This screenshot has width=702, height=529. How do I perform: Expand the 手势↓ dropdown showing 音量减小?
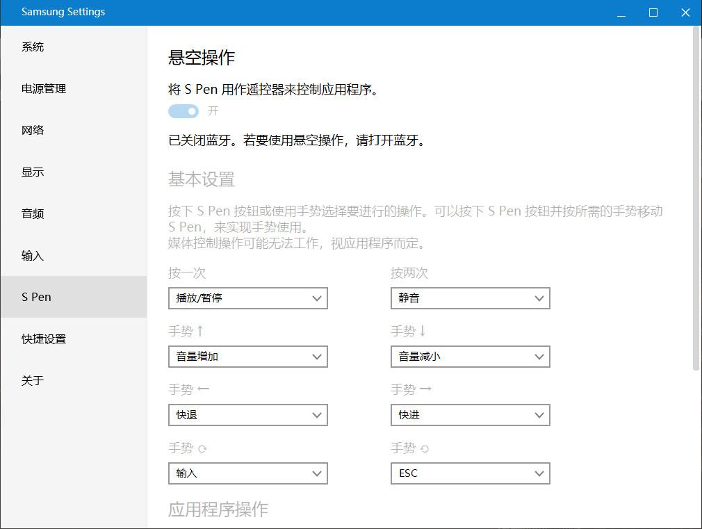(470, 357)
